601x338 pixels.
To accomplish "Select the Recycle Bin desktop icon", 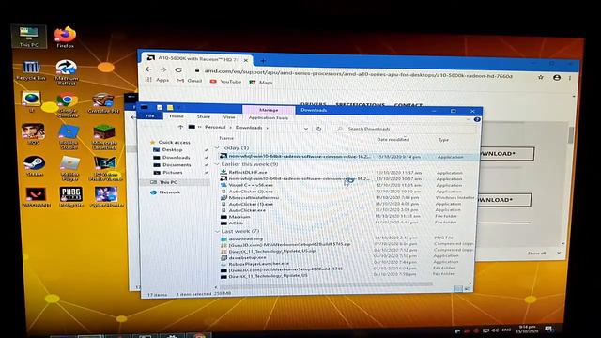I will point(31,69).
